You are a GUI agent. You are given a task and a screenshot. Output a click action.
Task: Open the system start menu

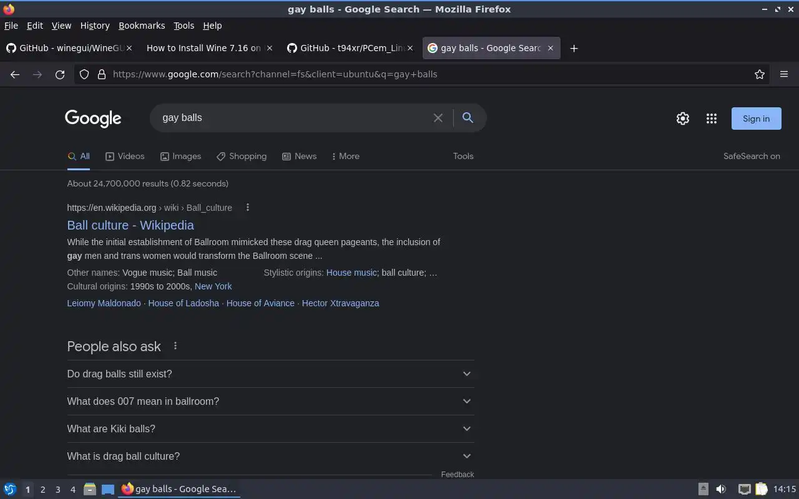[x=10, y=489]
